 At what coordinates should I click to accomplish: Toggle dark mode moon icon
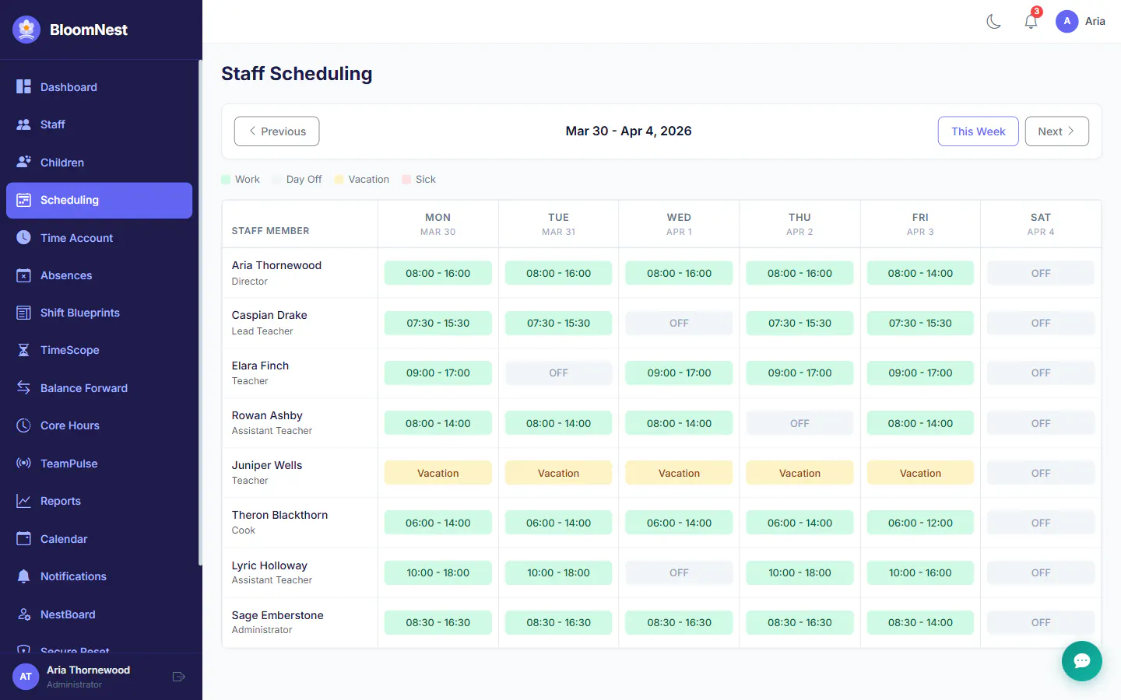(993, 22)
